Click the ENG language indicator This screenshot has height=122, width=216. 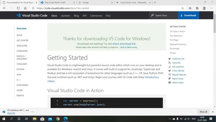coord(193,119)
